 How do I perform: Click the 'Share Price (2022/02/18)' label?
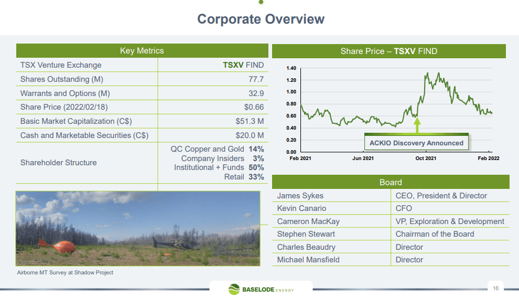point(64,107)
